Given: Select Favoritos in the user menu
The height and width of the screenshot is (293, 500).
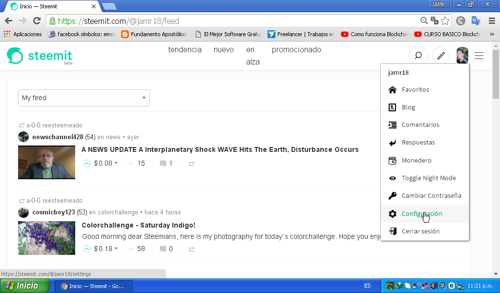Looking at the screenshot, I should coord(425,90).
